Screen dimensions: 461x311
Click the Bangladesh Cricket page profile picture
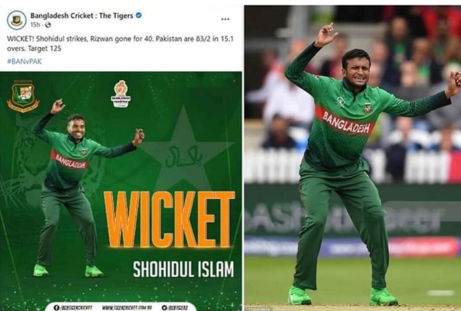(16, 20)
